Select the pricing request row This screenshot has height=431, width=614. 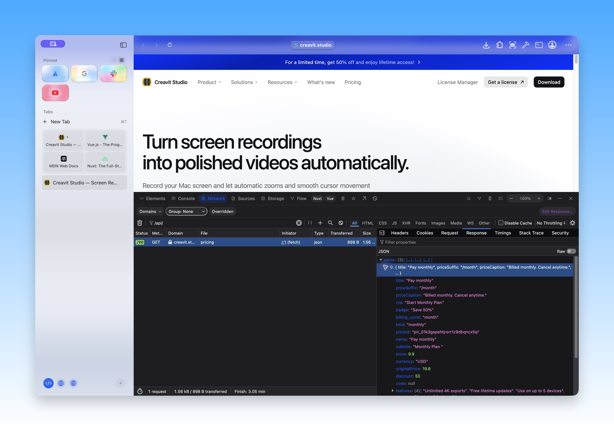(x=255, y=242)
